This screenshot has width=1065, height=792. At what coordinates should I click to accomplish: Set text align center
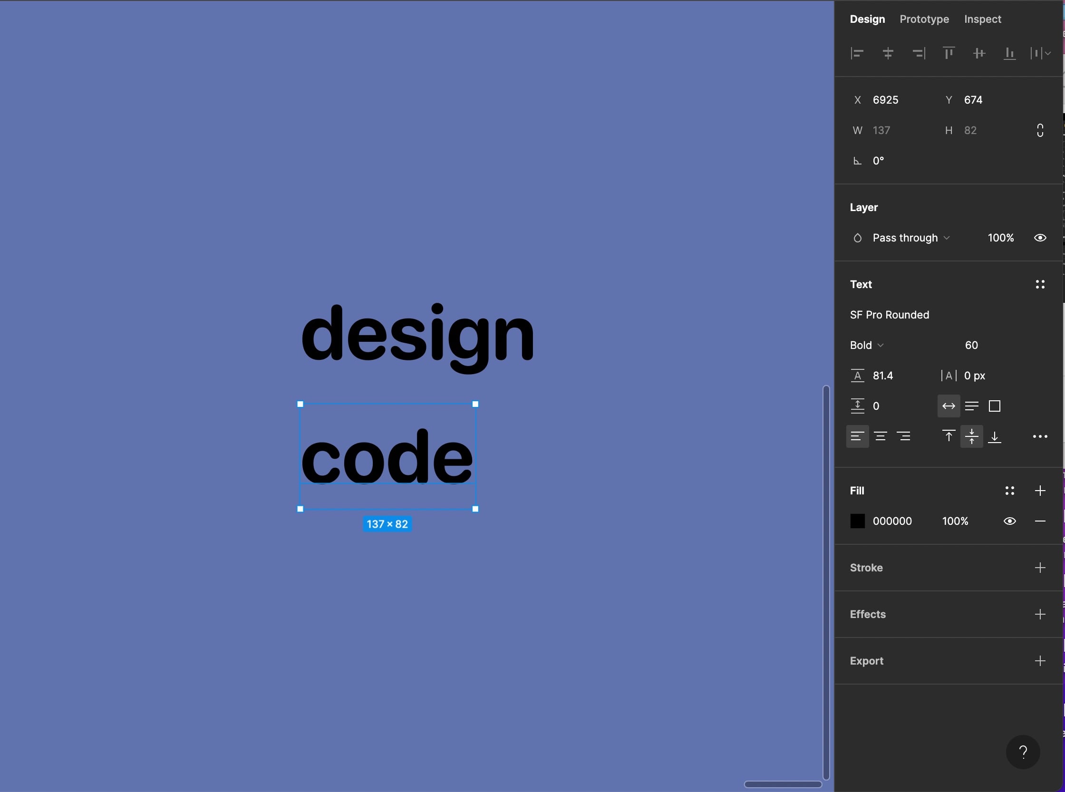click(881, 436)
